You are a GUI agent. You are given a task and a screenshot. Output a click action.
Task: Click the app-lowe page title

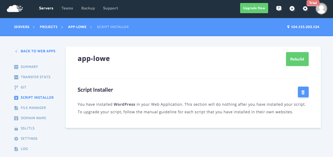(x=94, y=59)
